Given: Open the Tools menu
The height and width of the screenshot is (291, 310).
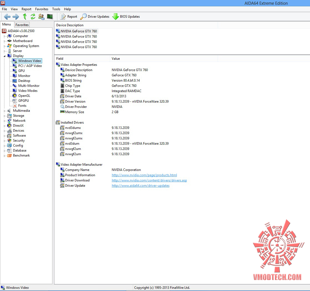Looking at the screenshot, I should (56, 9).
